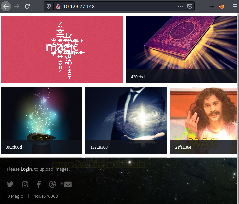Open the magic hat image 381cf00d
This screenshot has width=239, height=204.
pos(41,121)
